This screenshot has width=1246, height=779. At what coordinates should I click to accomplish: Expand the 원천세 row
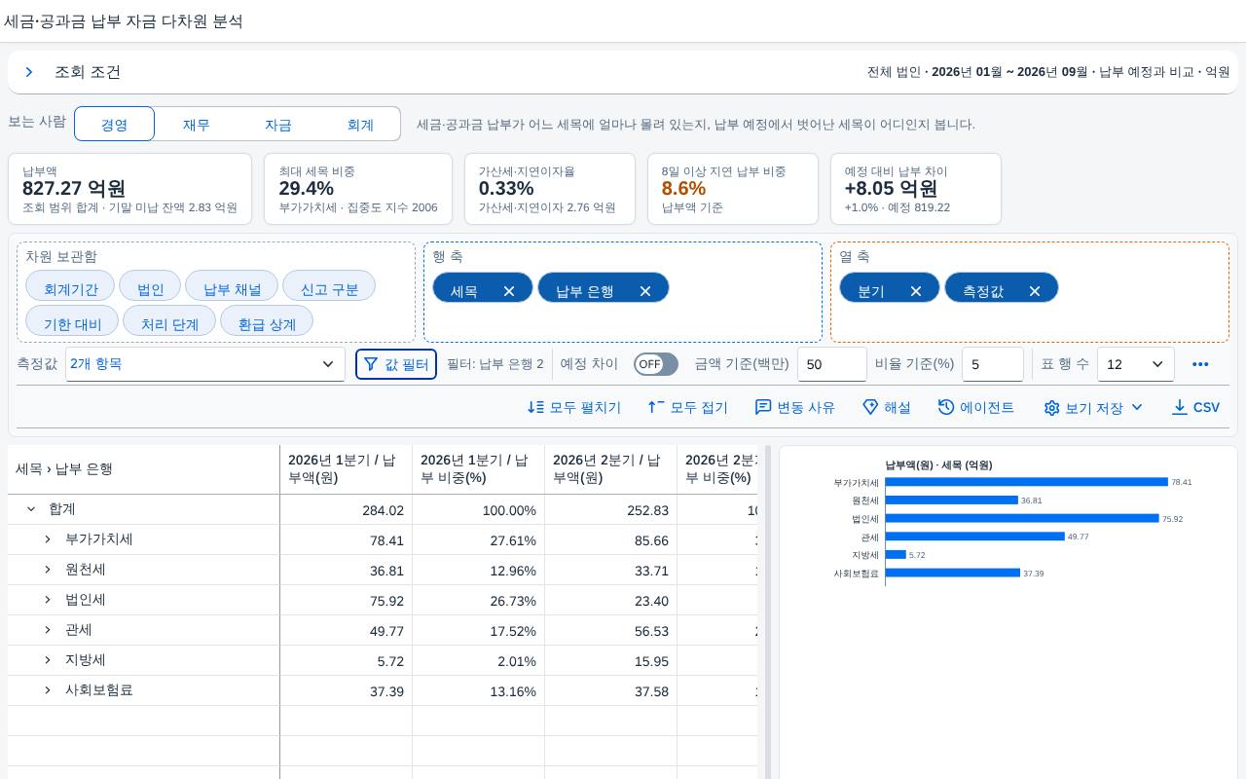(x=48, y=570)
